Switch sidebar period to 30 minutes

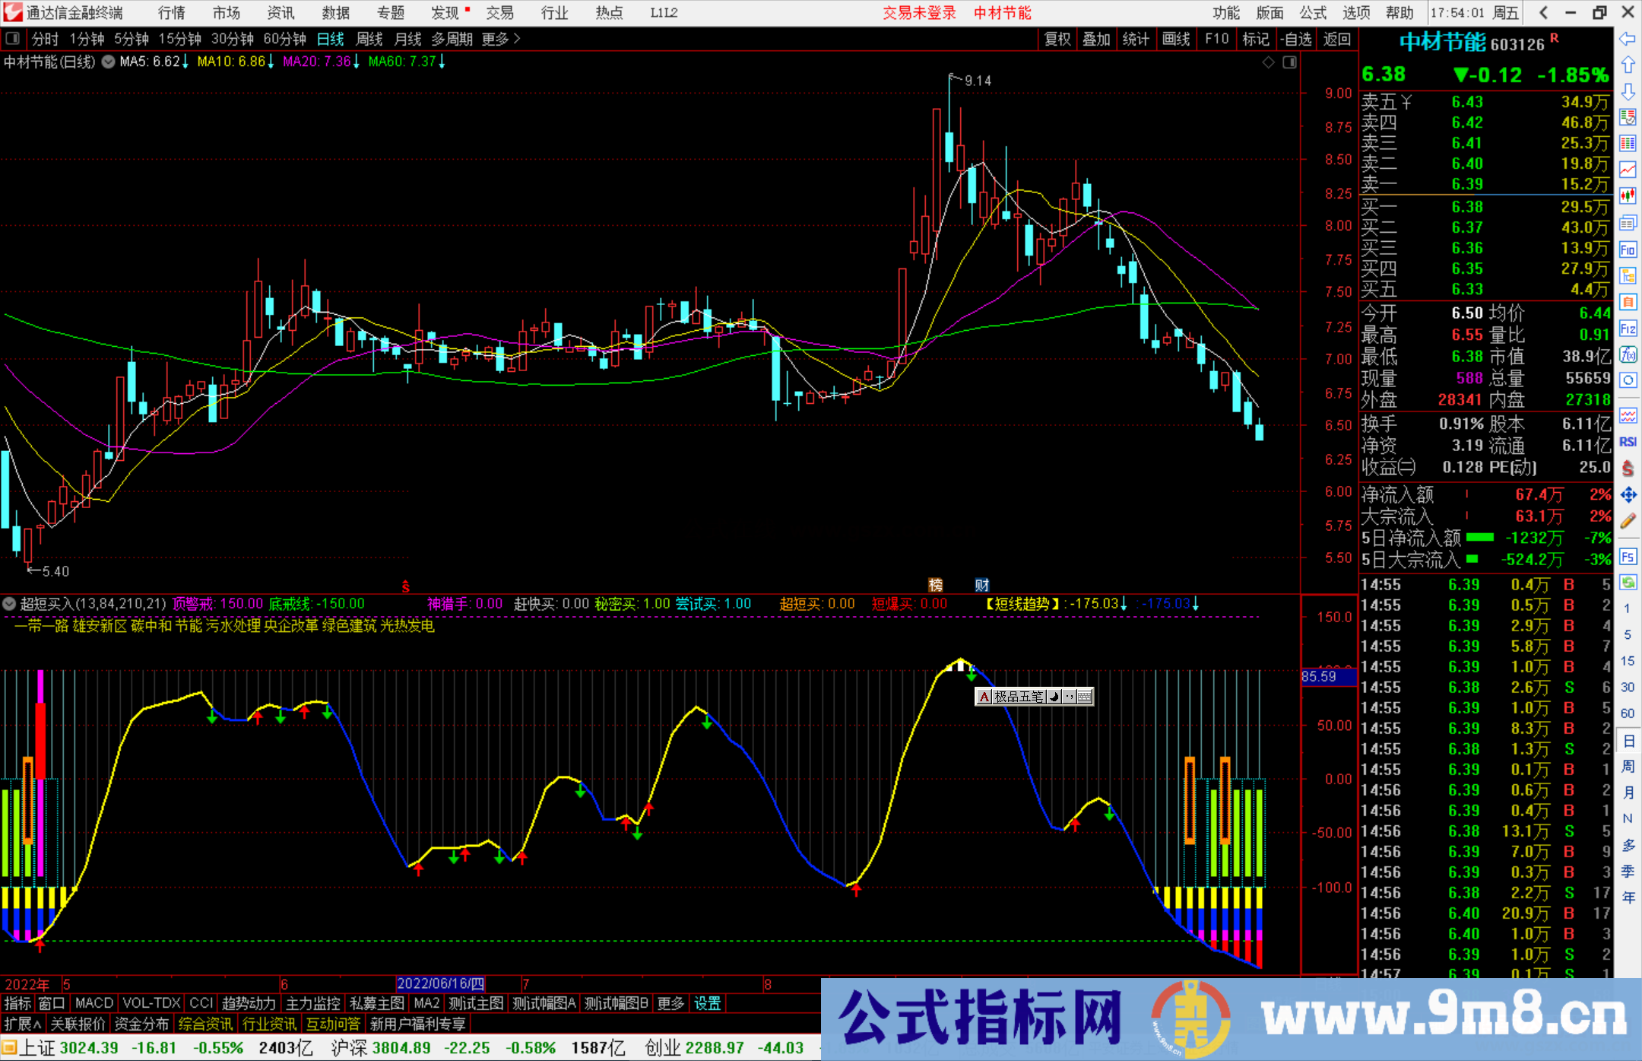tap(1628, 688)
